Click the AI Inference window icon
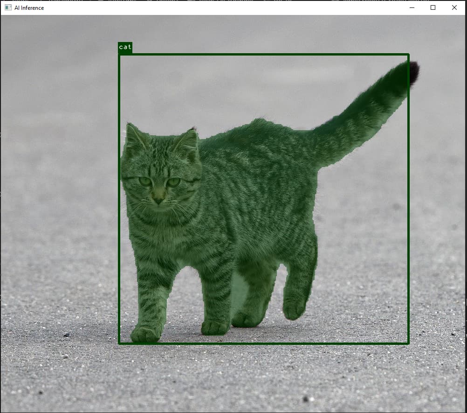The image size is (467, 413). pos(8,7)
